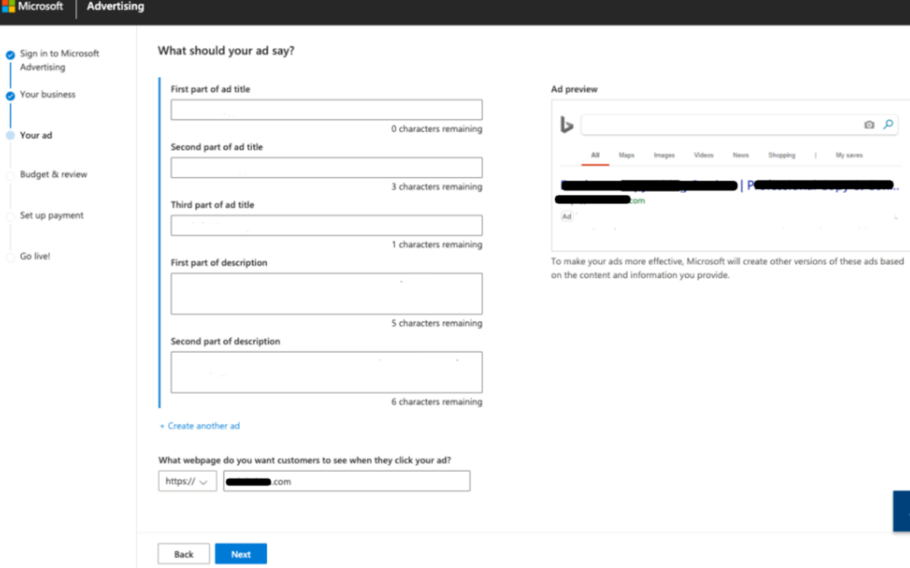Go to 'Sign in to Microsoft Advertising' step
The image size is (910, 568).
pos(59,60)
